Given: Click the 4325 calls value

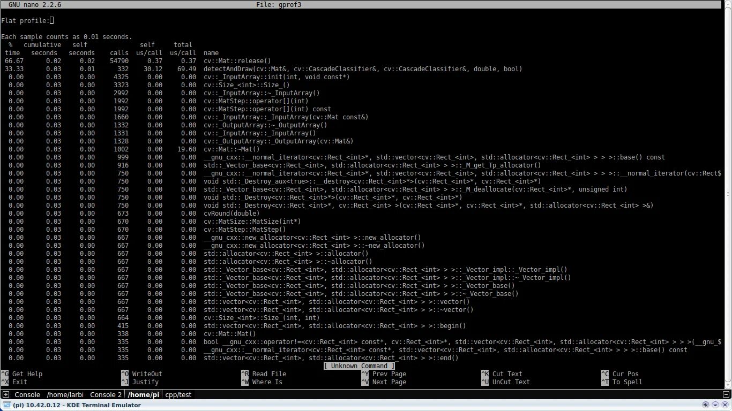Looking at the screenshot, I should 121,77.
